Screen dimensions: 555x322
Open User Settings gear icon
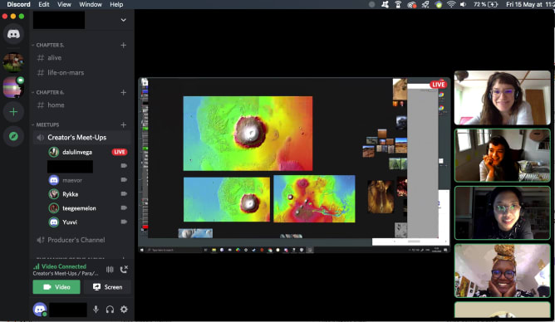point(124,310)
